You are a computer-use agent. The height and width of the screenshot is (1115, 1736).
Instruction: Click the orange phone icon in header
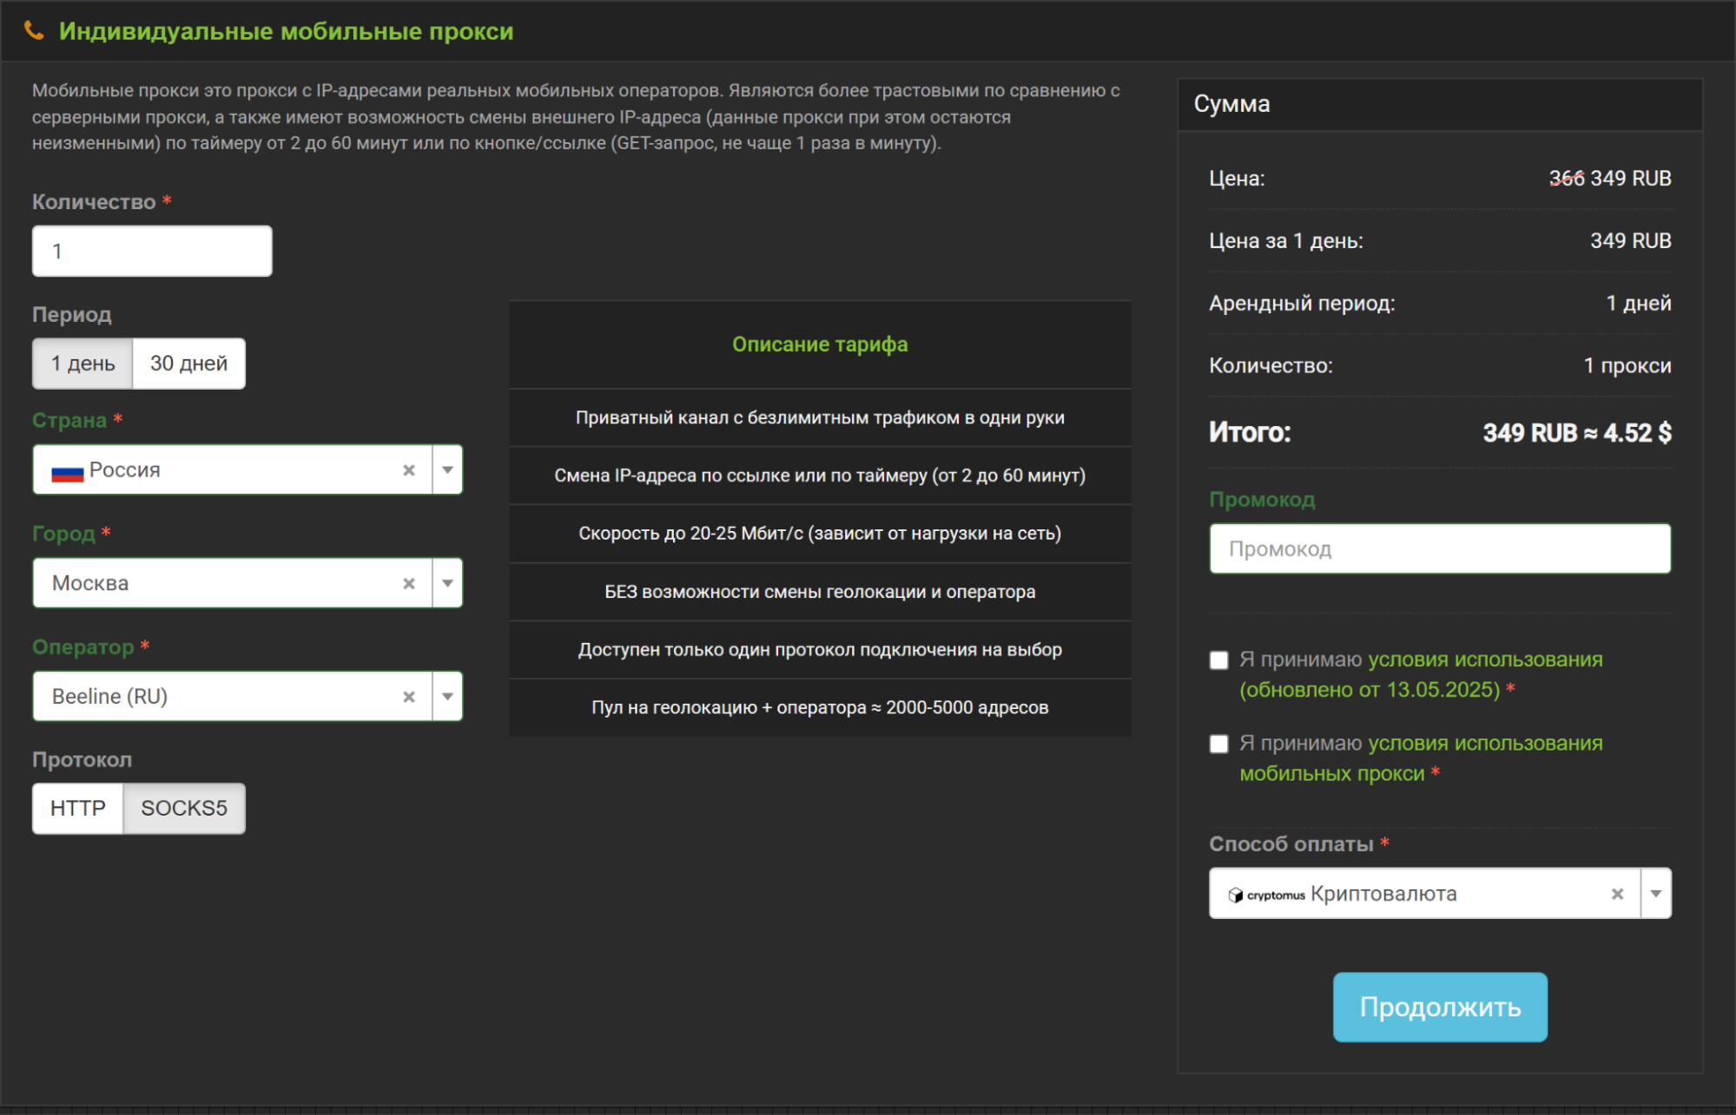pos(34,31)
